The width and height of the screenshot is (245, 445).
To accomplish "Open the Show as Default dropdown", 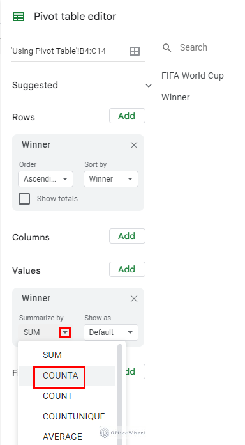I will pos(111,332).
